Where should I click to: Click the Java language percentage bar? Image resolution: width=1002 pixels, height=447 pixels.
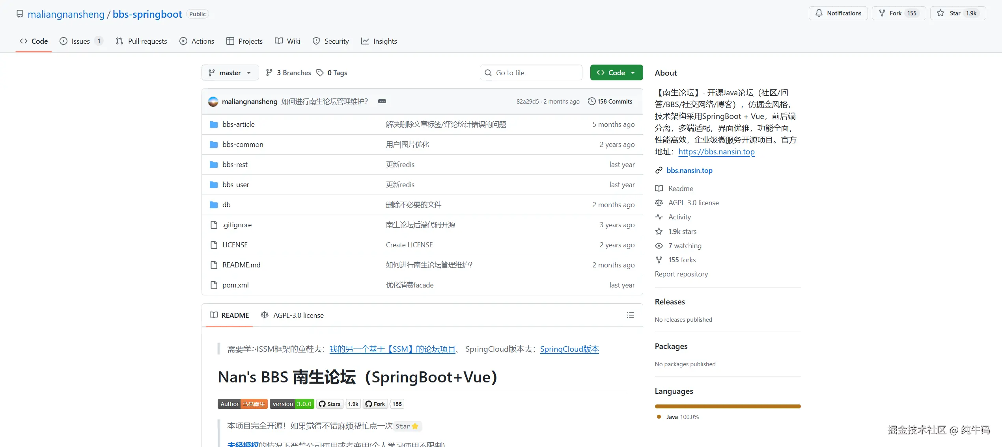coord(728,406)
